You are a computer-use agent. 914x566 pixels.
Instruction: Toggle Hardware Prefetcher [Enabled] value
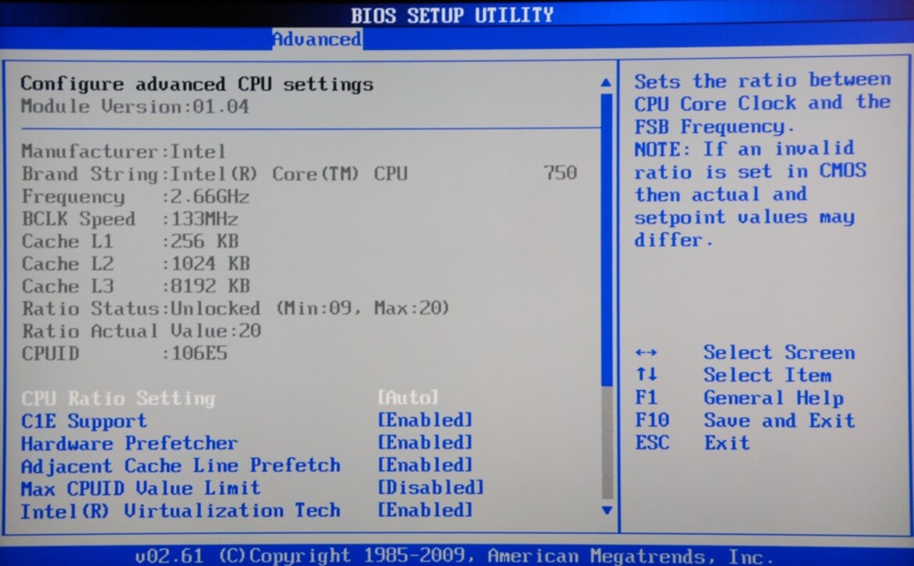(x=425, y=442)
